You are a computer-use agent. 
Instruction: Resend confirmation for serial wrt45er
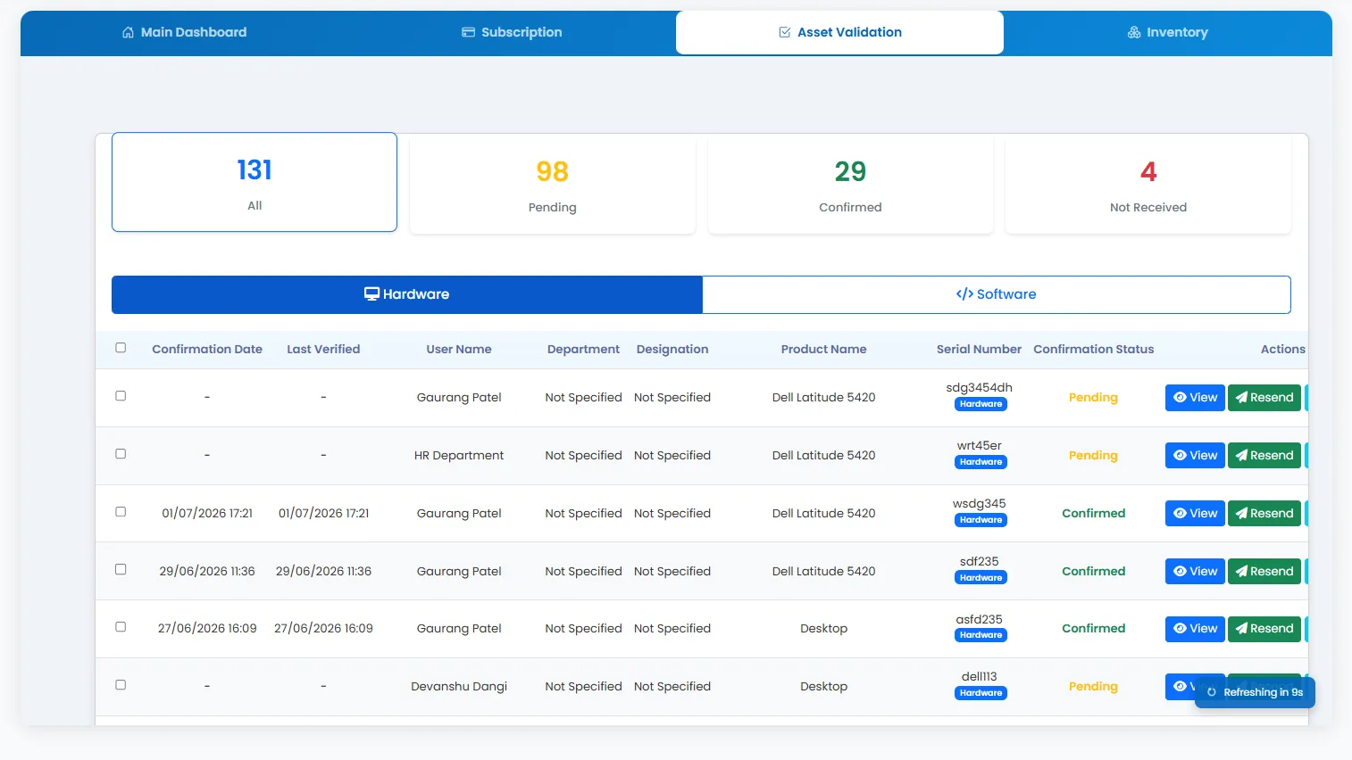1264,456
